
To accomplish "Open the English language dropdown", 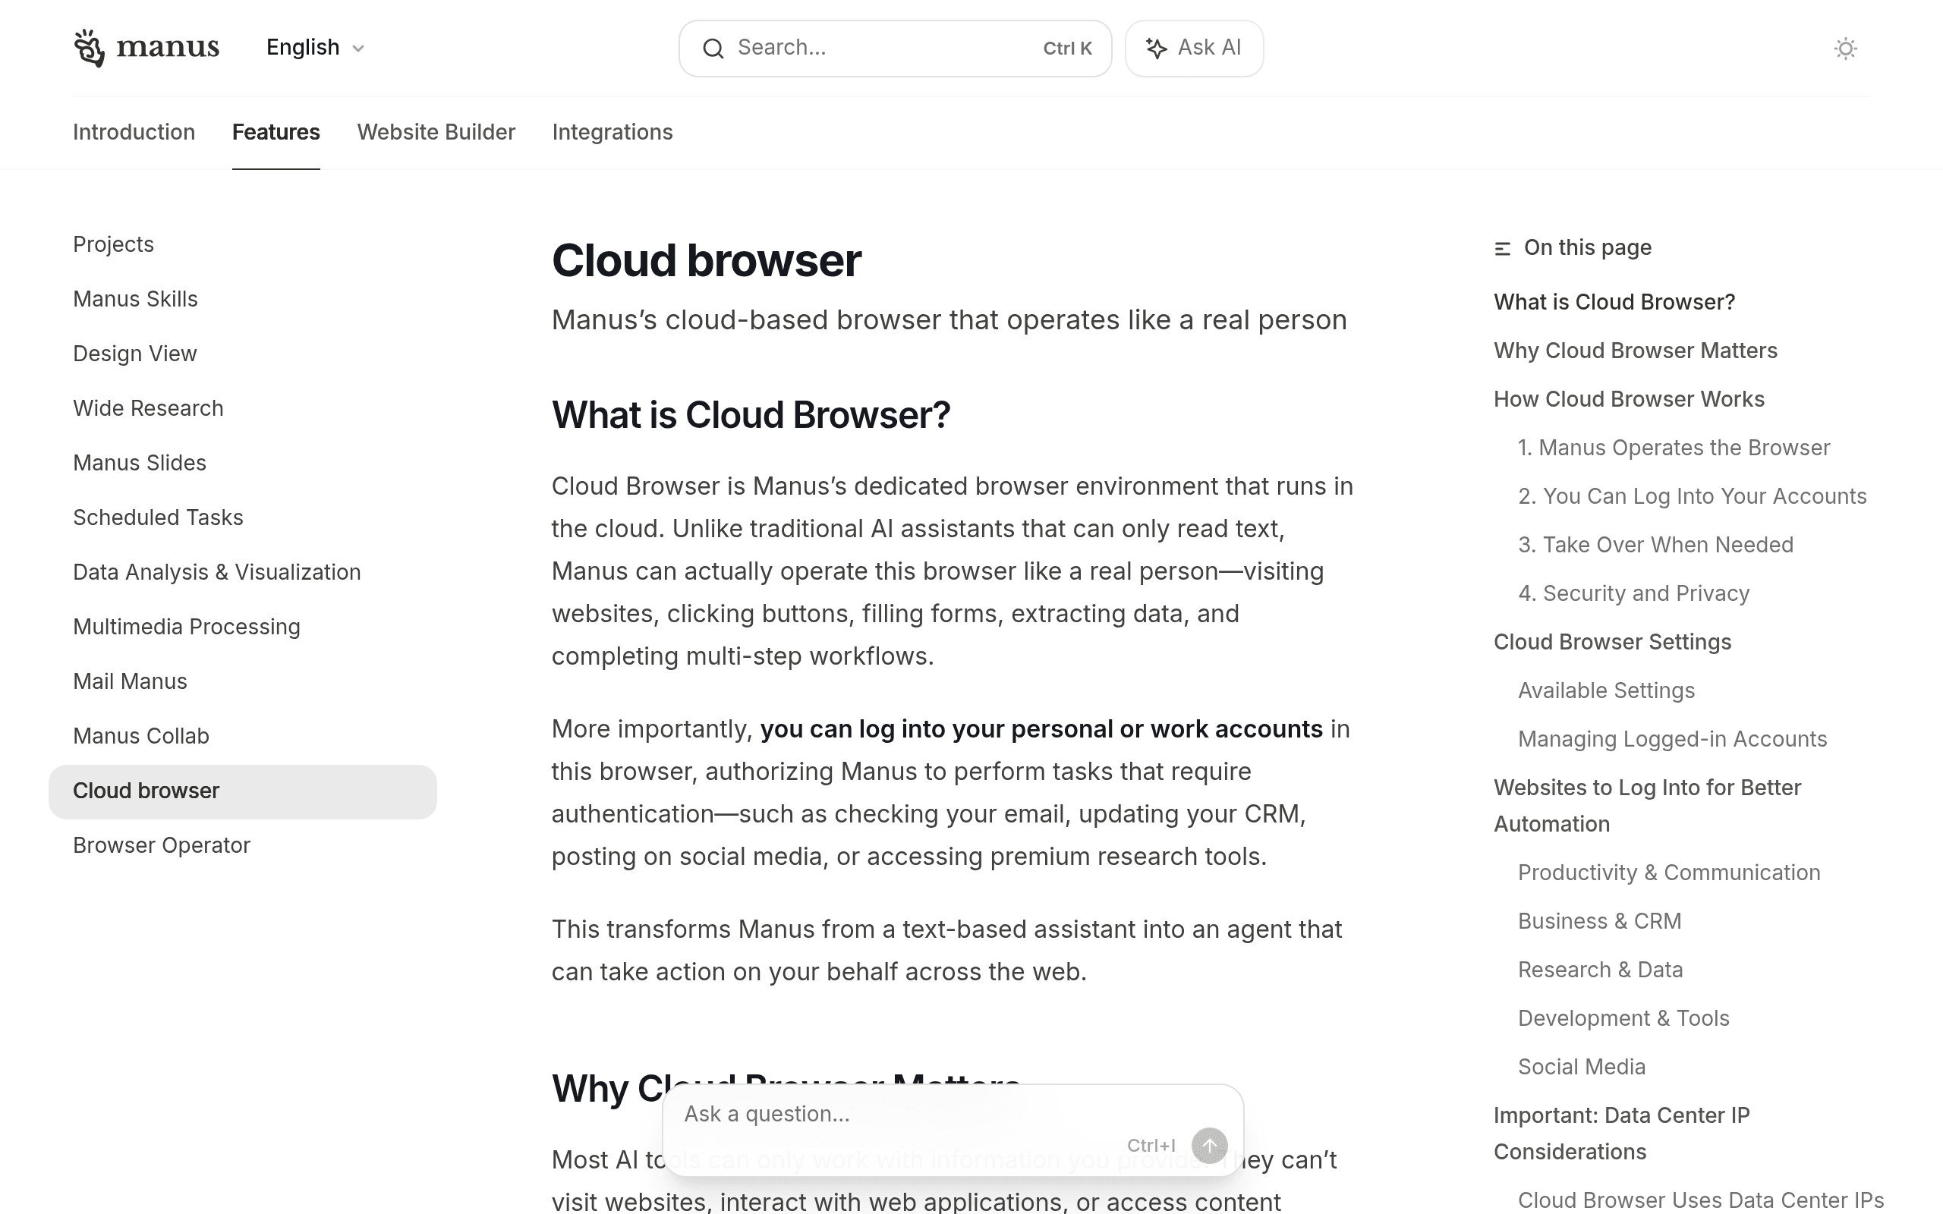I will [316, 47].
